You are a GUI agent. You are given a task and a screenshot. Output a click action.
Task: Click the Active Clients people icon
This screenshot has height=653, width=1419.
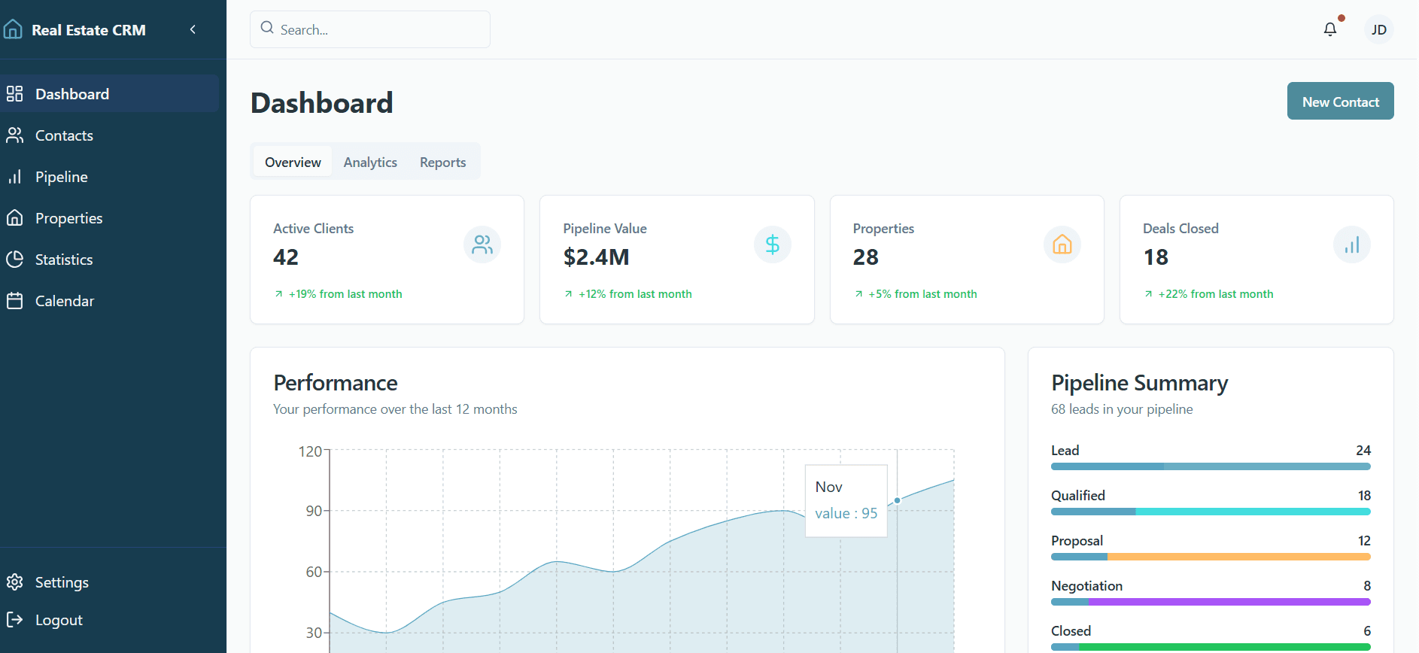[482, 244]
